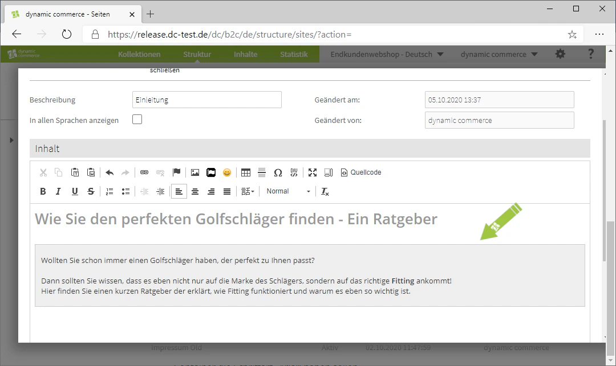Add page to favorites star

click(x=573, y=35)
